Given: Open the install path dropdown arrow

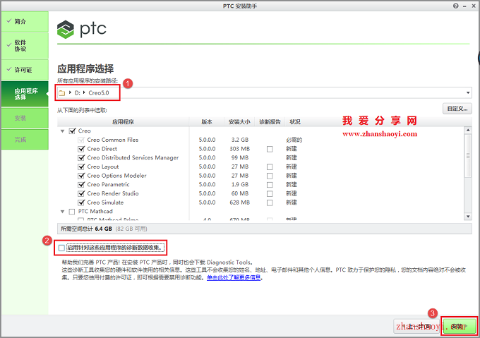Looking at the screenshot, I should click(468, 92).
